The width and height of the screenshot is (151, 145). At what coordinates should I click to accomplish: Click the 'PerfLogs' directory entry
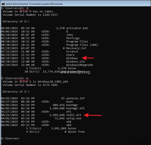73,38
